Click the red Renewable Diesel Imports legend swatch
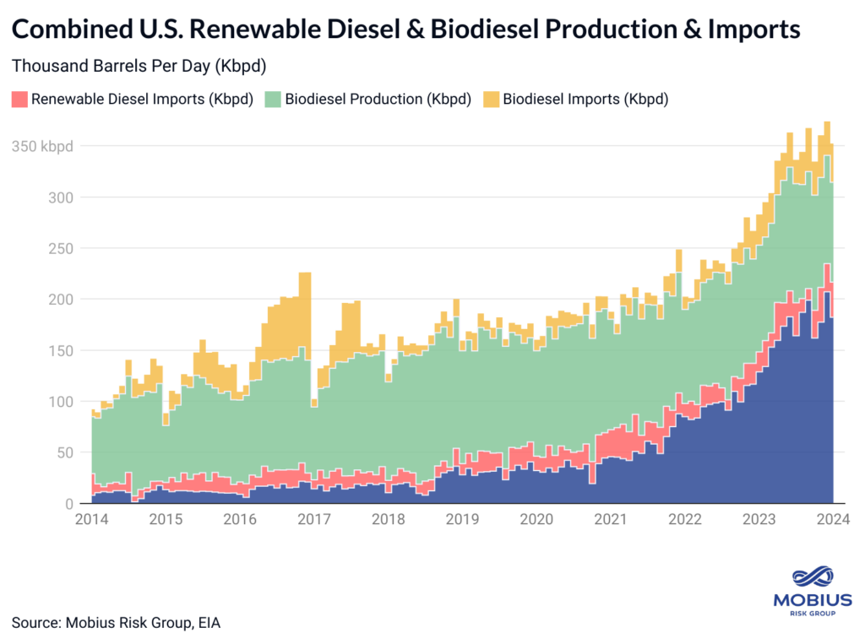 click(20, 100)
